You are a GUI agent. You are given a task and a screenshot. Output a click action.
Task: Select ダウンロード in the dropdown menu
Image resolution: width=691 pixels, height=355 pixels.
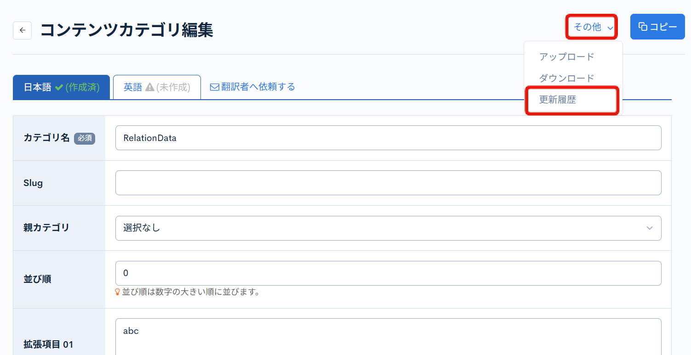[x=566, y=79]
